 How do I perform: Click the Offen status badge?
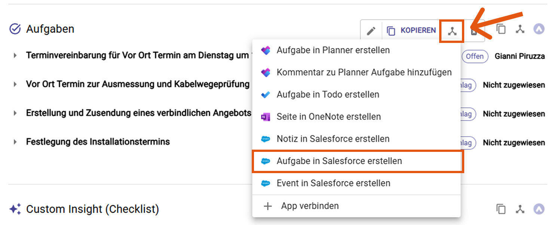coord(475,56)
